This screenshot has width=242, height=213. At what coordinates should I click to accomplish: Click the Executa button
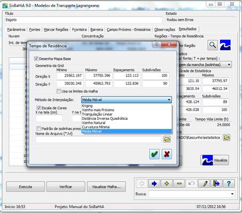pos(26,187)
